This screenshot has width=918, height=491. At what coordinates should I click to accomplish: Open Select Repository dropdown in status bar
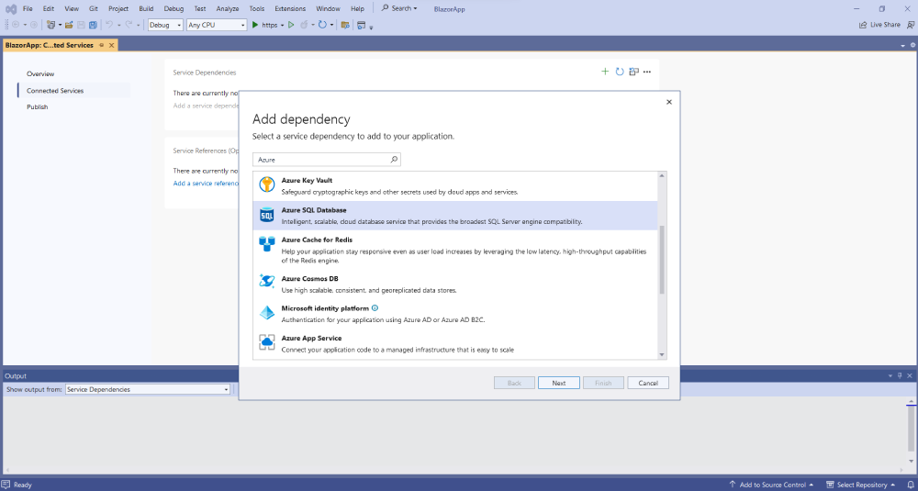(x=861, y=485)
